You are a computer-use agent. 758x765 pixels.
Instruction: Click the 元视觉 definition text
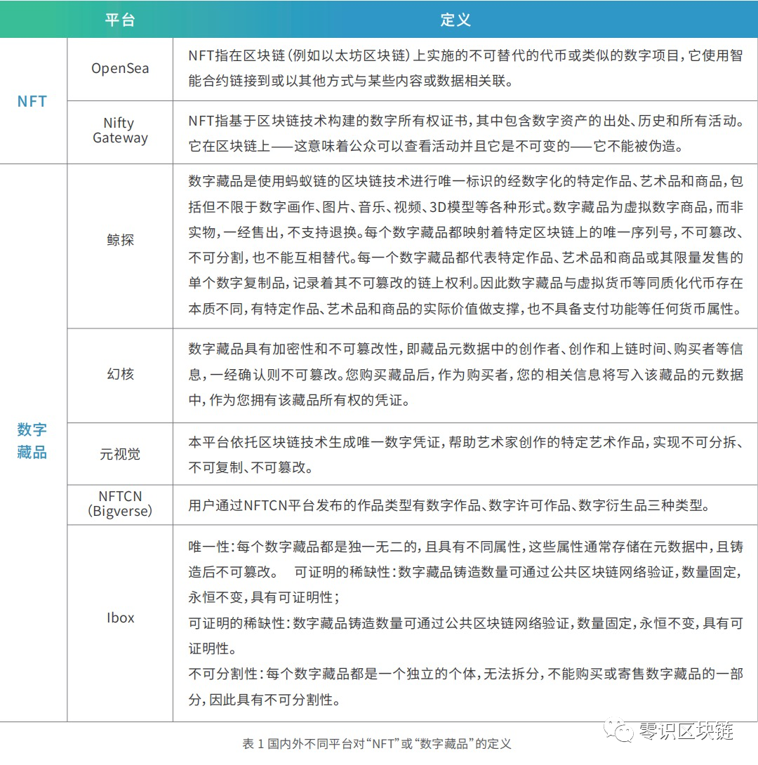[x=466, y=455]
